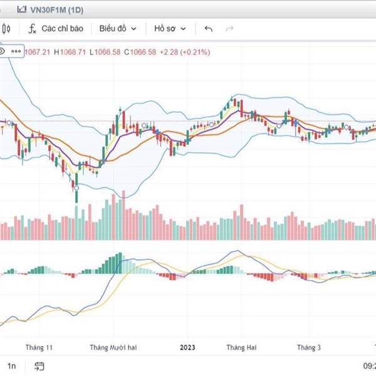This screenshot has height=376, width=376.
Task: Click the VN30F1M (1D) window title
Action: pos(58,9)
